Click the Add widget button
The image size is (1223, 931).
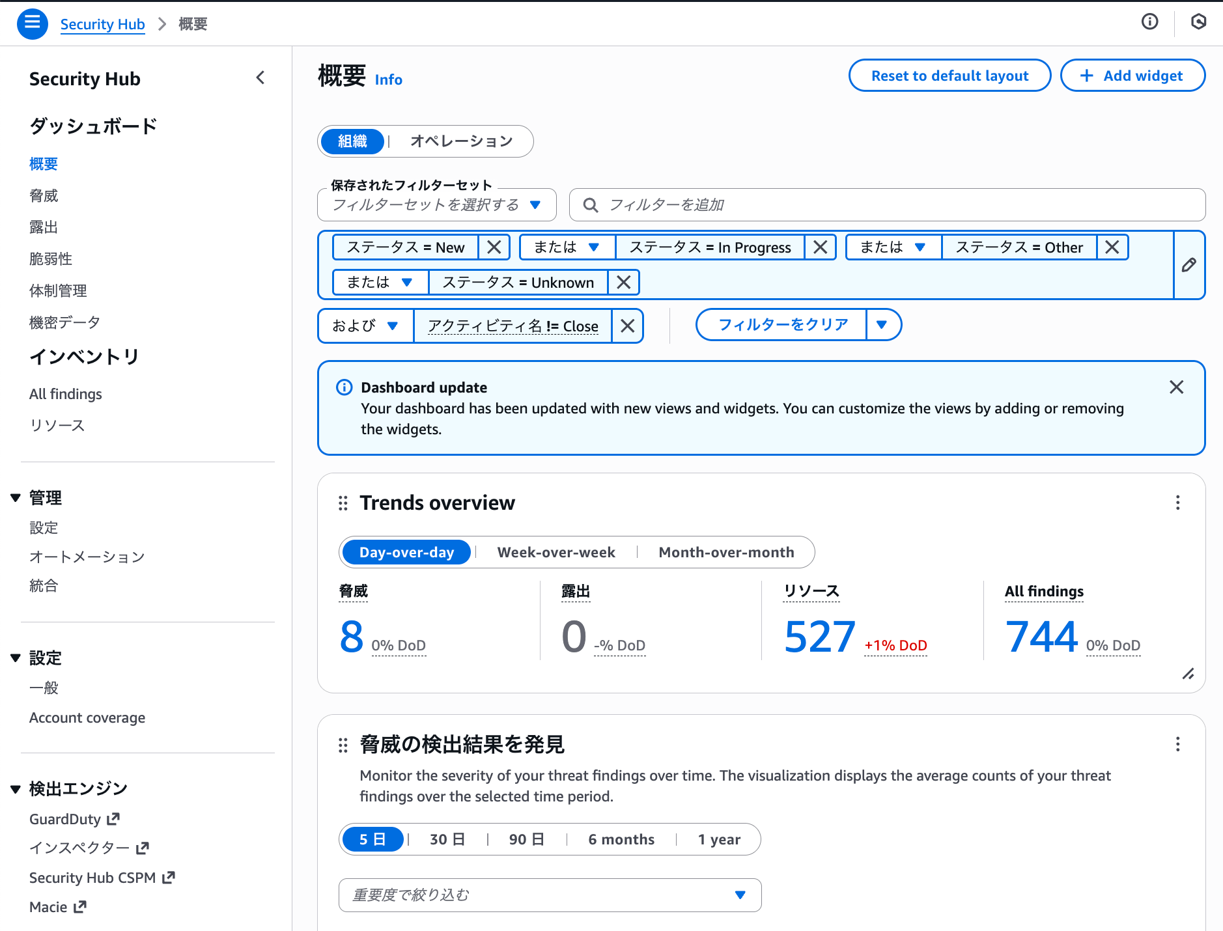click(1132, 76)
